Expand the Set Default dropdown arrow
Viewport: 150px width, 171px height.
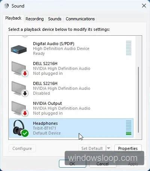tap(108, 148)
